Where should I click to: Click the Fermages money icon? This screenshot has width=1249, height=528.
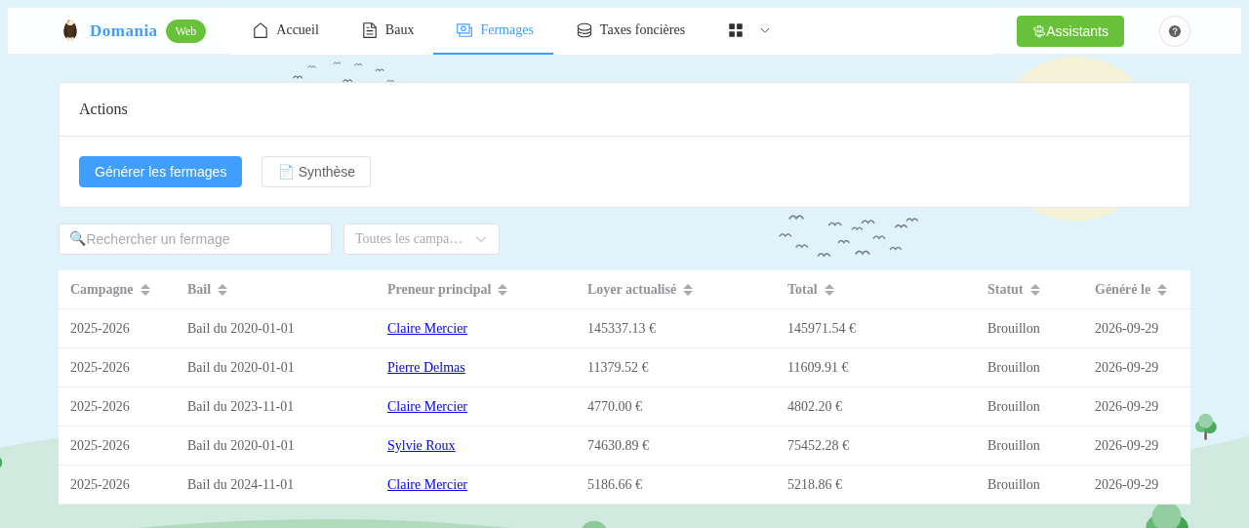coord(464,30)
